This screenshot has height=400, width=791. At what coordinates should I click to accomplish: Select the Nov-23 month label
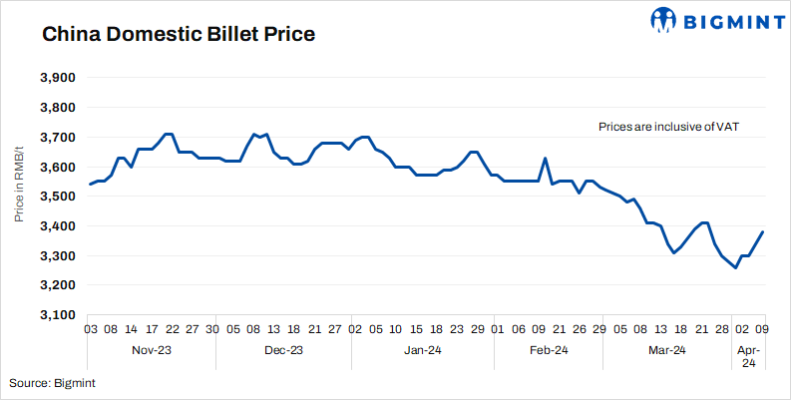pos(151,350)
